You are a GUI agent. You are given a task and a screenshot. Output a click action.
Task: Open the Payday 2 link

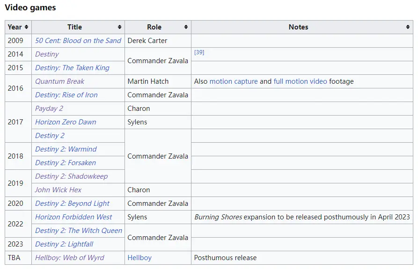tap(49, 109)
